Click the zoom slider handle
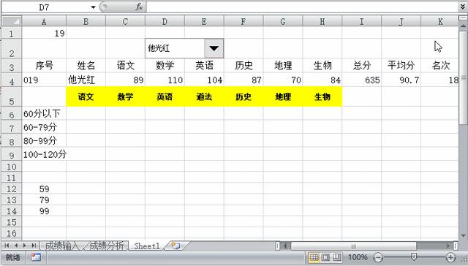 [414, 257]
